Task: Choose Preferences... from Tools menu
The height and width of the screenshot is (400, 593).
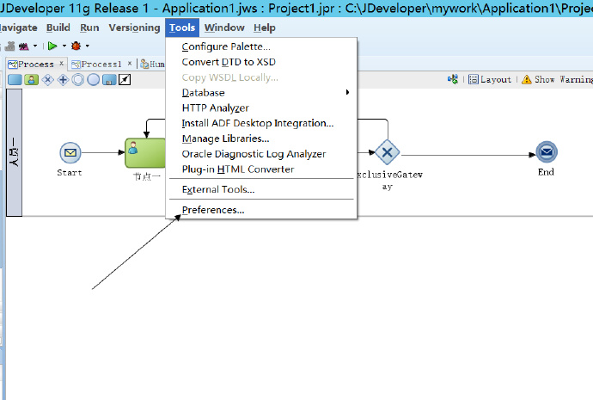Action: pos(261,210)
